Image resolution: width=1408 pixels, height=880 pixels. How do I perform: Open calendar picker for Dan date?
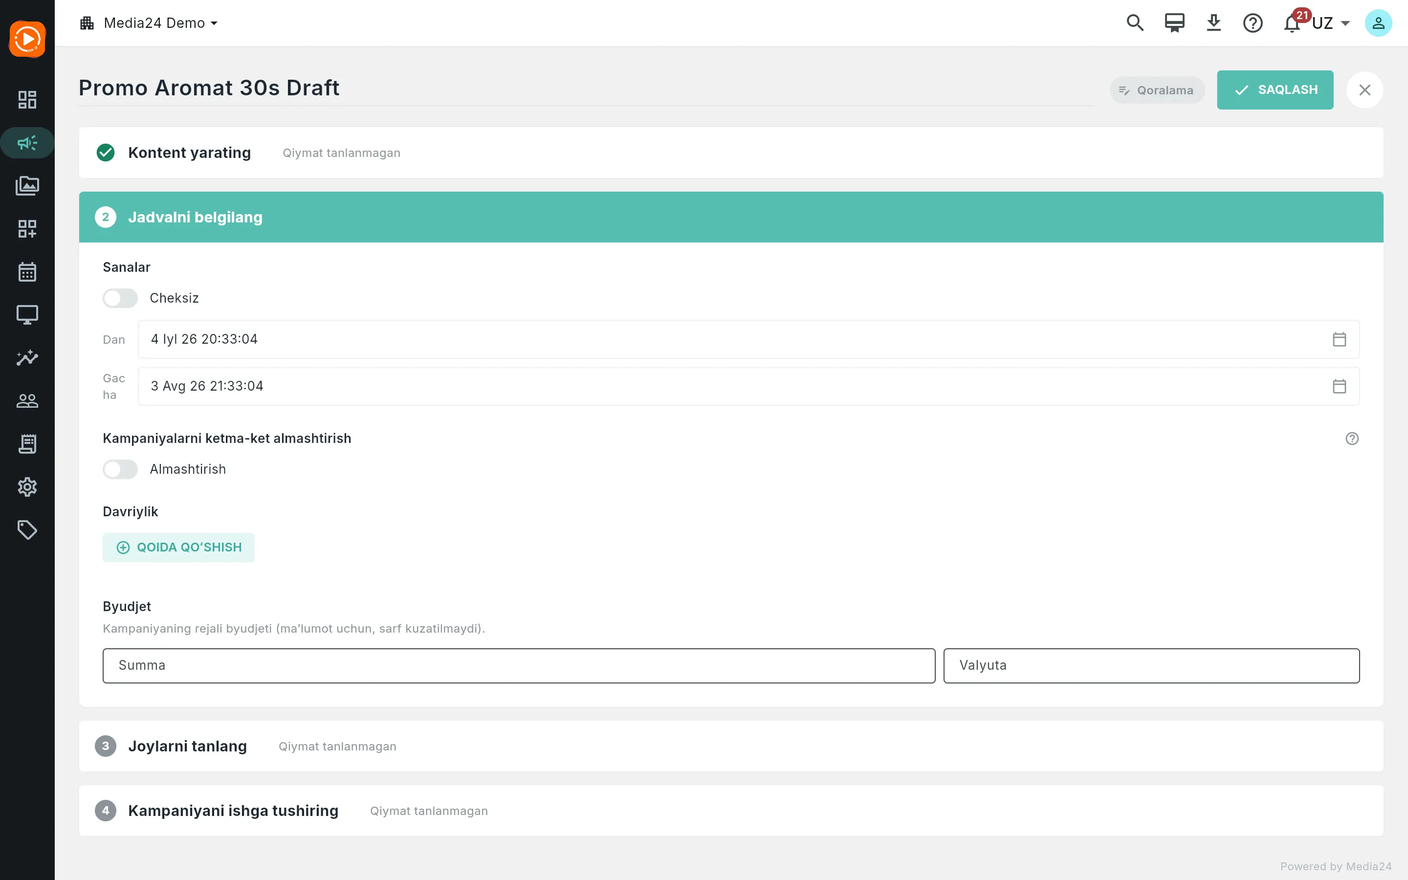[x=1339, y=339]
